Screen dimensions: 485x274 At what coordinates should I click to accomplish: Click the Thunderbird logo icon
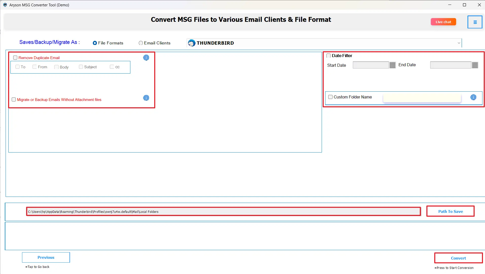click(192, 43)
